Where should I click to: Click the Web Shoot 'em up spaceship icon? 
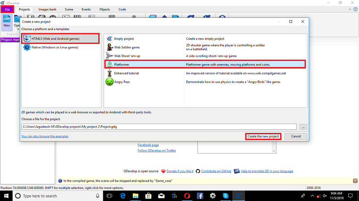click(x=109, y=56)
